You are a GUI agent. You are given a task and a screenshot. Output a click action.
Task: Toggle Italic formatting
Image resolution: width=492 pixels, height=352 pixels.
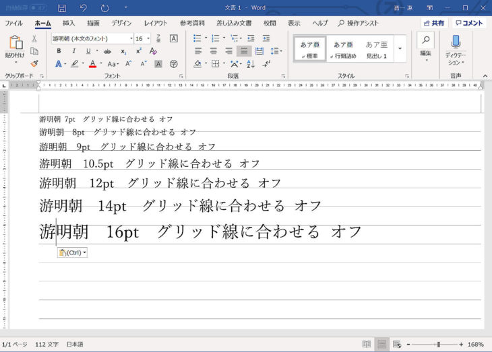[73, 51]
